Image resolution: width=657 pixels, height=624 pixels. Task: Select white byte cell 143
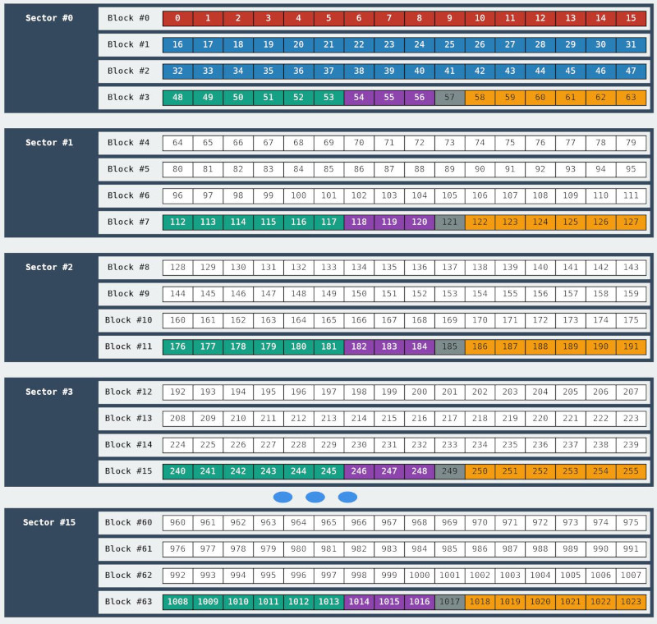pyautogui.click(x=631, y=268)
